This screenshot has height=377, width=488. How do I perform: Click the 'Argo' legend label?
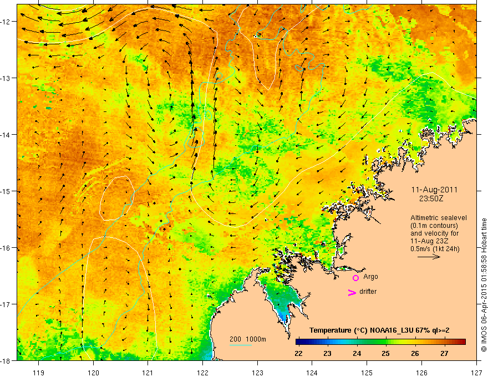pos(370,277)
